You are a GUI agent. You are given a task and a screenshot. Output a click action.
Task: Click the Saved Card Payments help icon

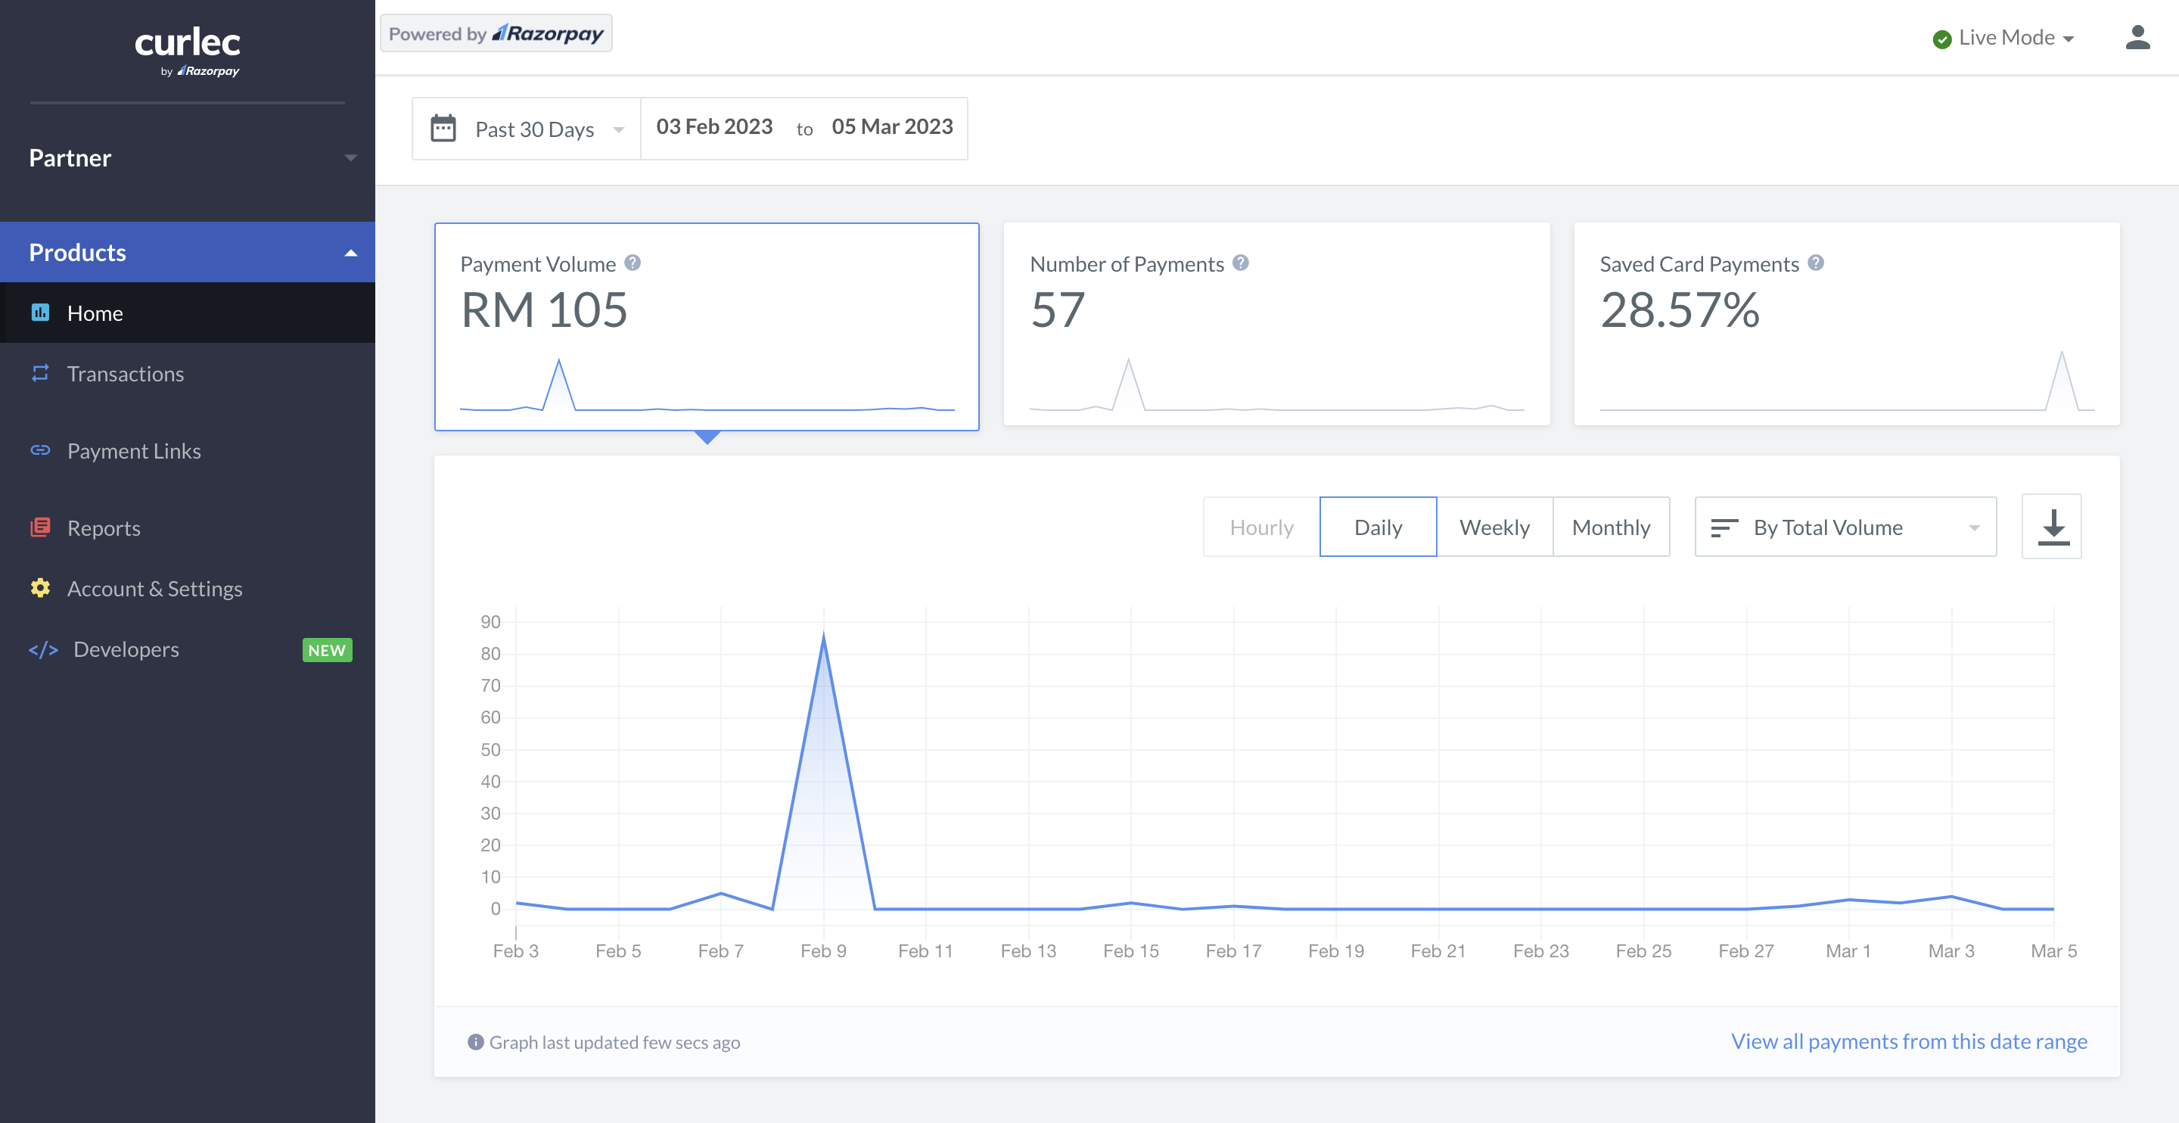click(1815, 263)
